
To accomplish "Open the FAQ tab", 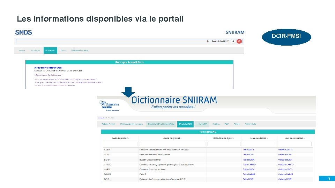I will click(227, 124).
